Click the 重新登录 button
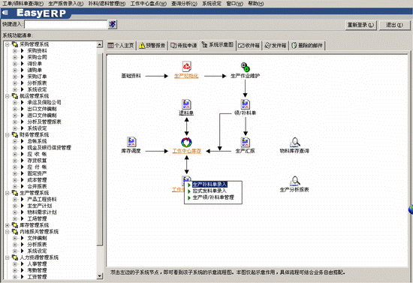The height and width of the screenshot is (283, 413). pos(360,25)
